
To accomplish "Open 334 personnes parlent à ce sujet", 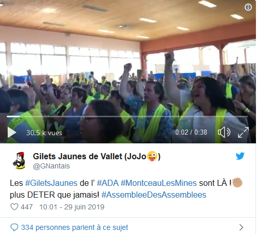I will tap(75, 227).
